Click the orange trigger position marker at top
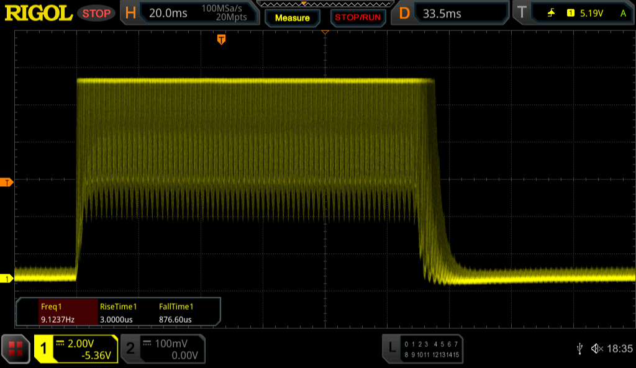The height and width of the screenshot is (368, 636). [x=221, y=40]
